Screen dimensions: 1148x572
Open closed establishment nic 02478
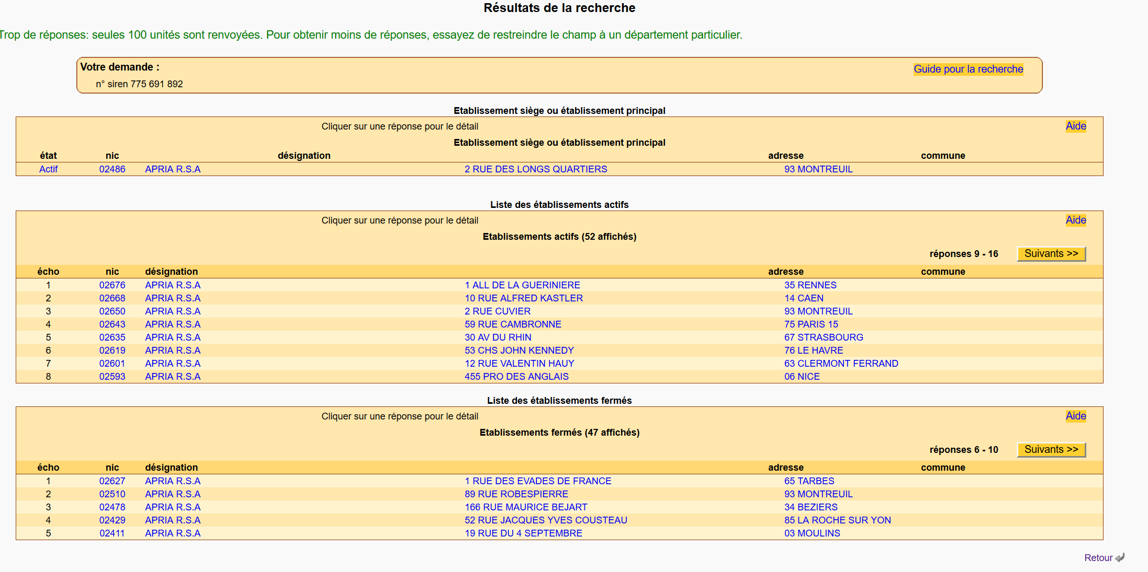coord(112,507)
